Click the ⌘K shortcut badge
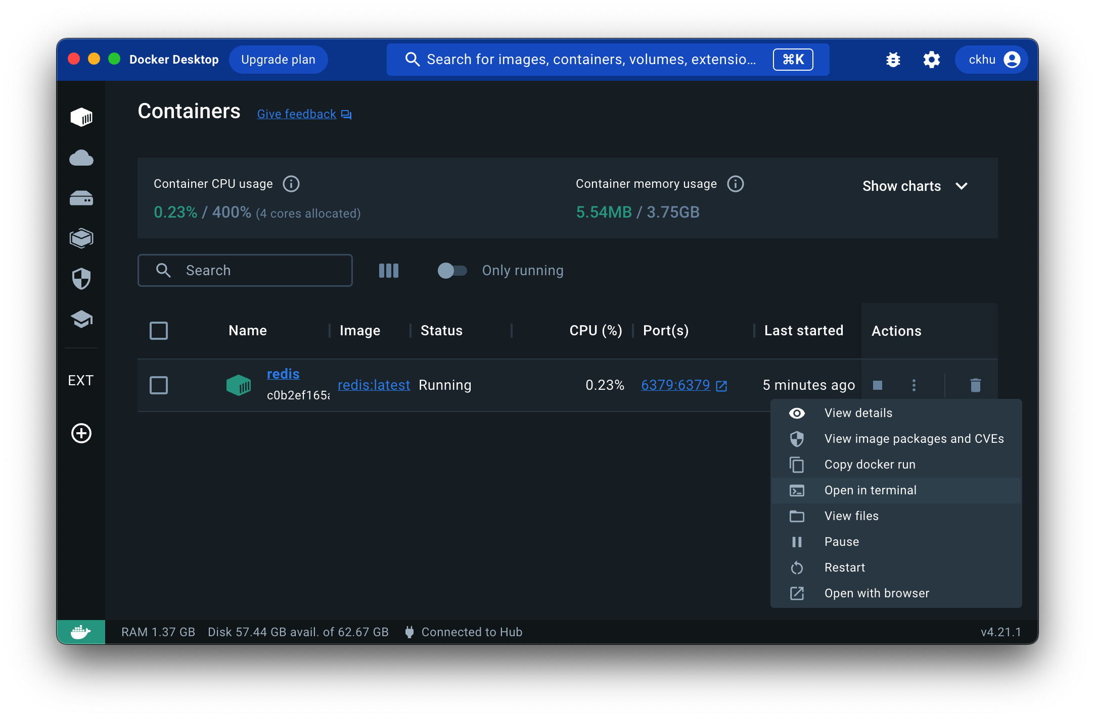 (x=793, y=60)
